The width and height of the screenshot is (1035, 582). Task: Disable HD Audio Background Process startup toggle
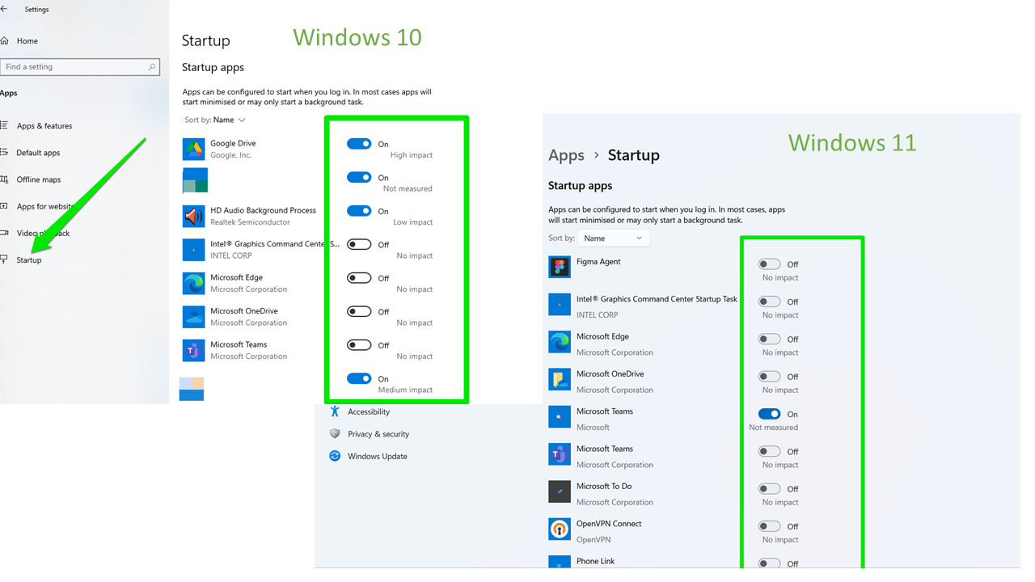pyautogui.click(x=359, y=211)
